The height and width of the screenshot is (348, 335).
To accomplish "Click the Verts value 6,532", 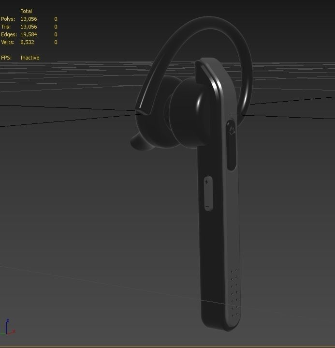I will [x=27, y=42].
